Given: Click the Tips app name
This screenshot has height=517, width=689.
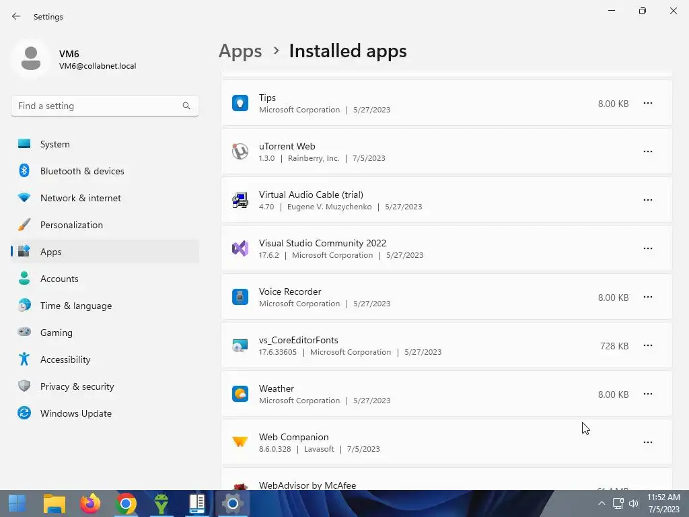Looking at the screenshot, I should (267, 98).
